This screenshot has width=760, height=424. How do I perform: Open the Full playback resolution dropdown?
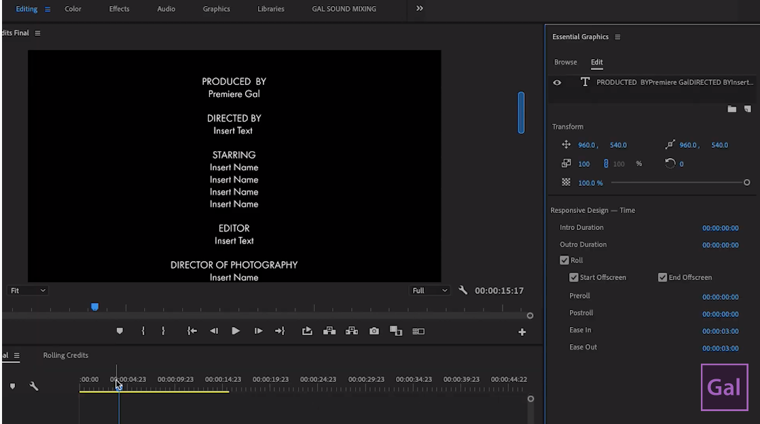pyautogui.click(x=430, y=290)
